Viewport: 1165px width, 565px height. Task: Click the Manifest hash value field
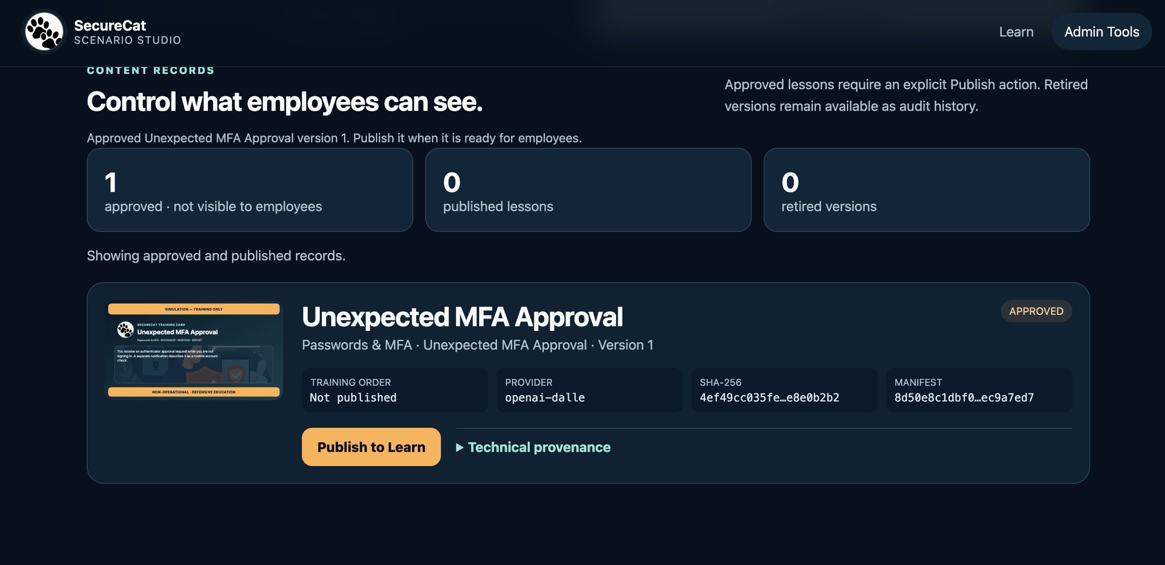point(979,390)
